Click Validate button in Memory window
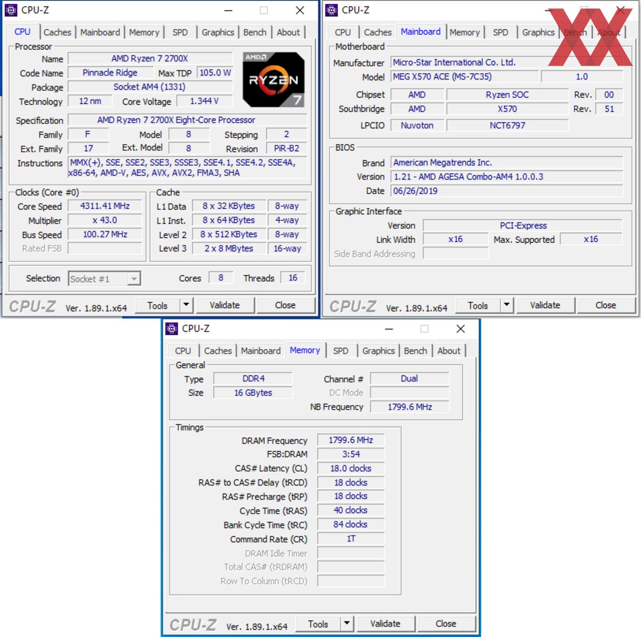641x637 pixels. coord(385,624)
